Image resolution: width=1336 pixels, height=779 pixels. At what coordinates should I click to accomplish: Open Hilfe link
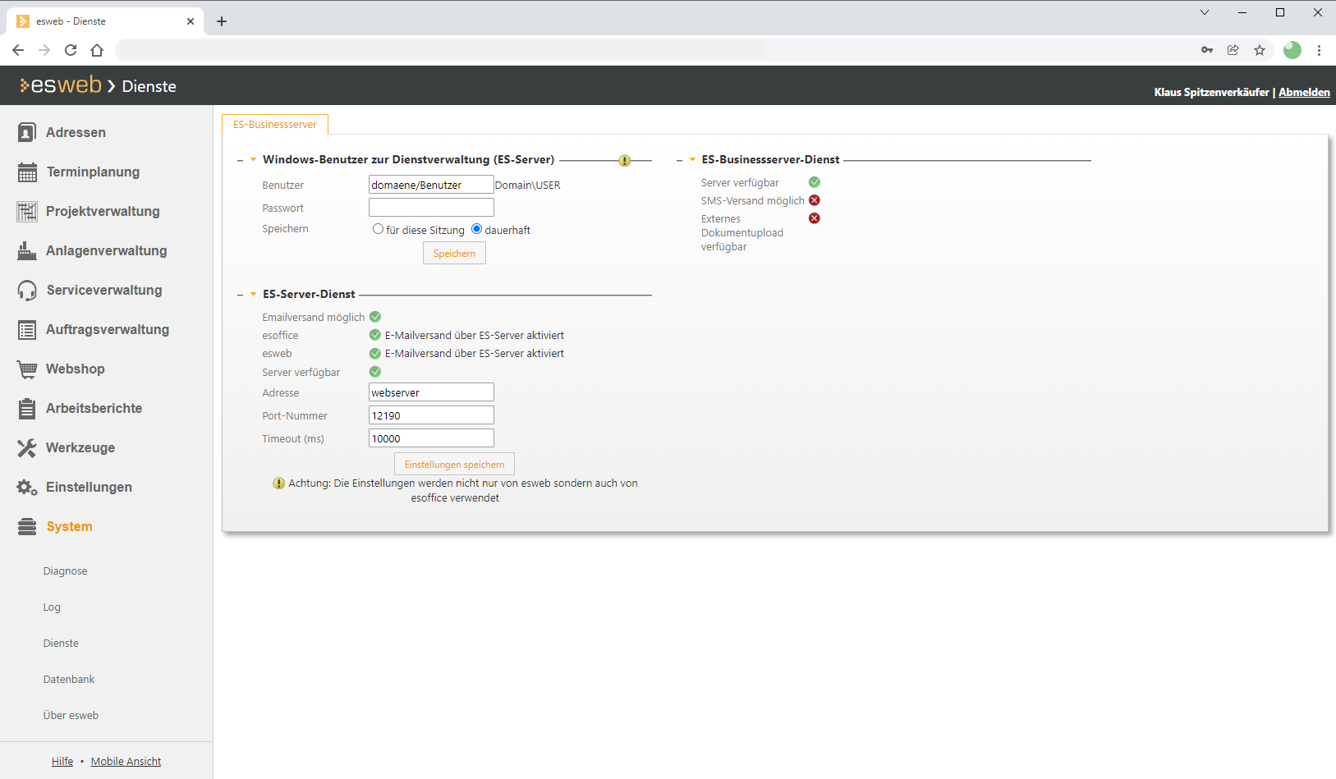62,762
